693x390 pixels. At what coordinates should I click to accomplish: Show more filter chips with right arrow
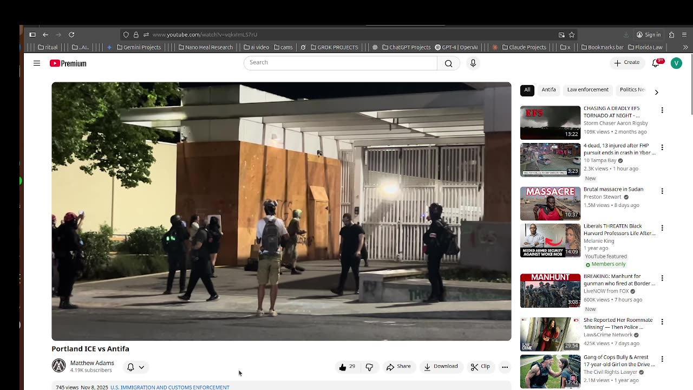[656, 92]
